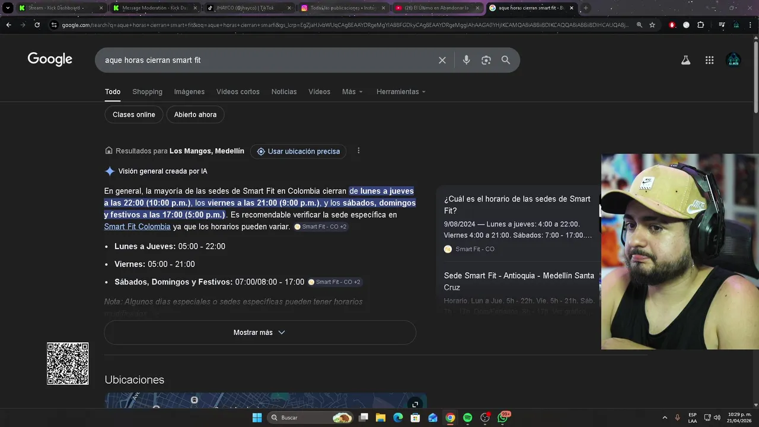759x427 pixels.
Task: Open the Google account avatar
Action: pos(734,60)
